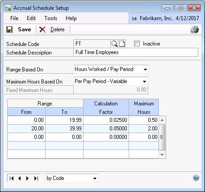
Task: Click the Accrual Schedule Setup title icon
Action: [8, 8]
